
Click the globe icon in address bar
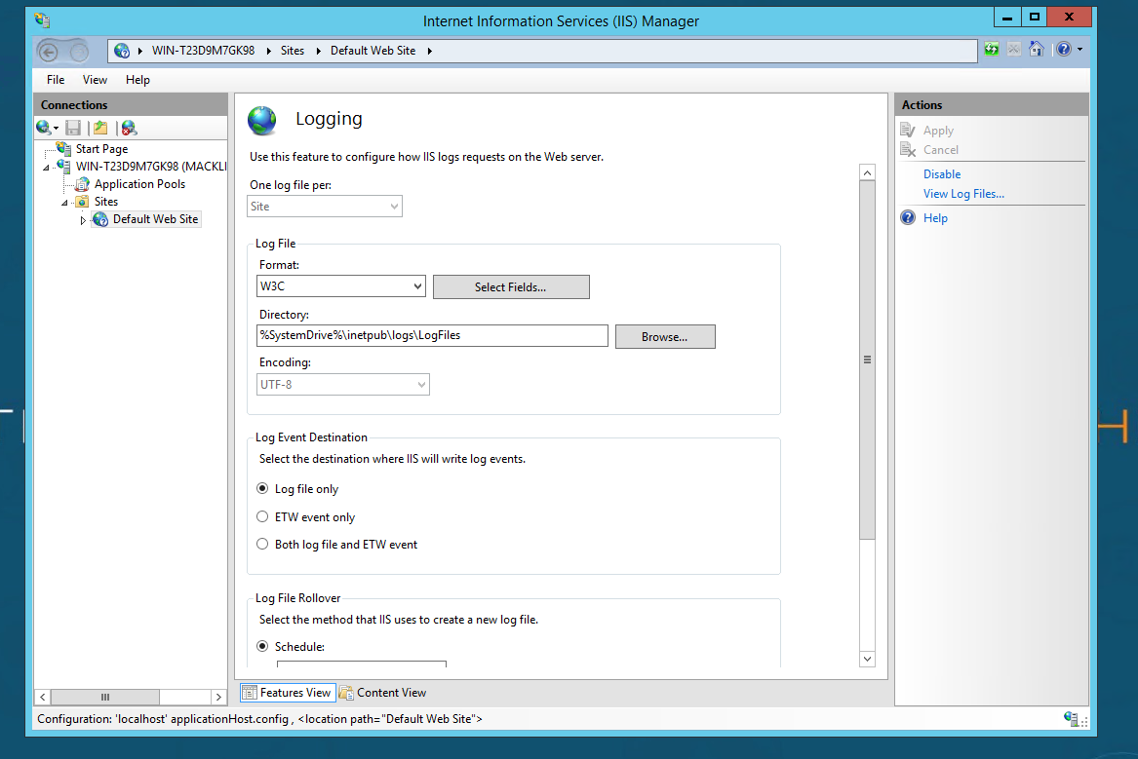point(122,51)
